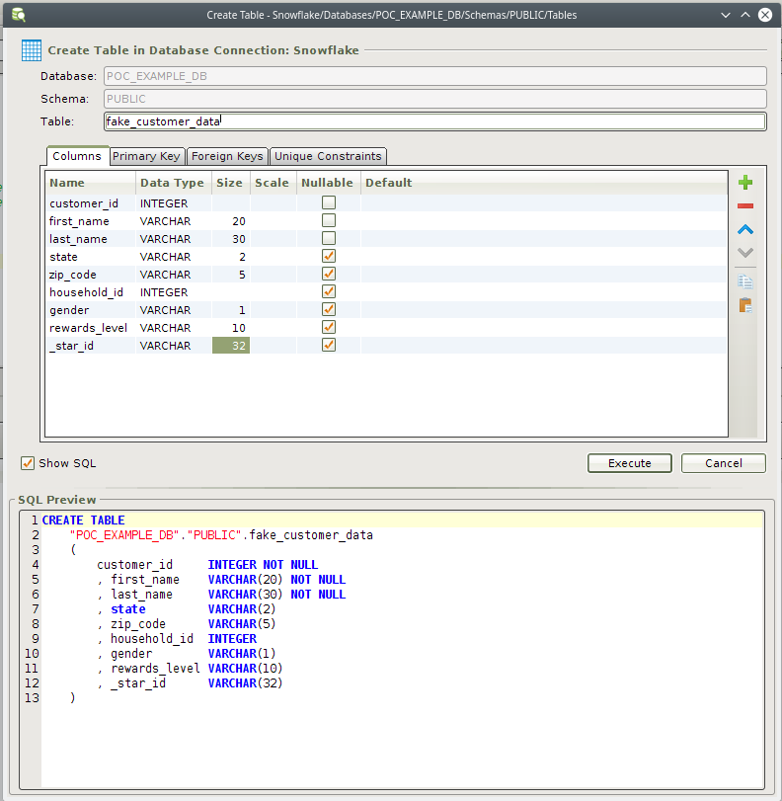Click the copy column icon
Image resolution: width=782 pixels, height=801 pixels.
click(745, 281)
